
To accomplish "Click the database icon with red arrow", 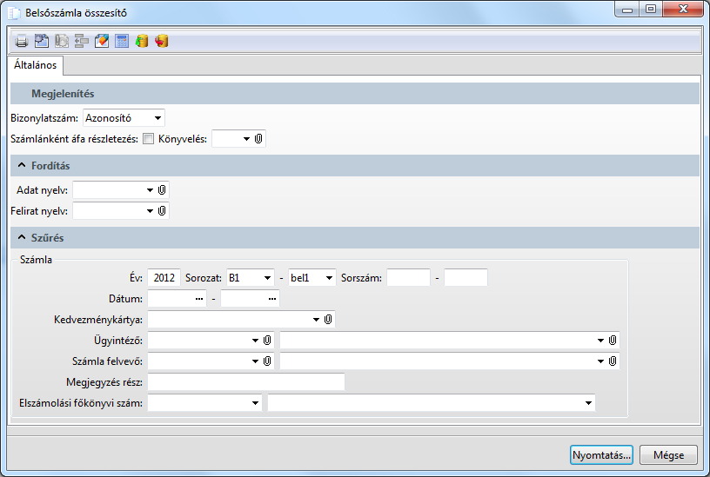I will click(162, 41).
